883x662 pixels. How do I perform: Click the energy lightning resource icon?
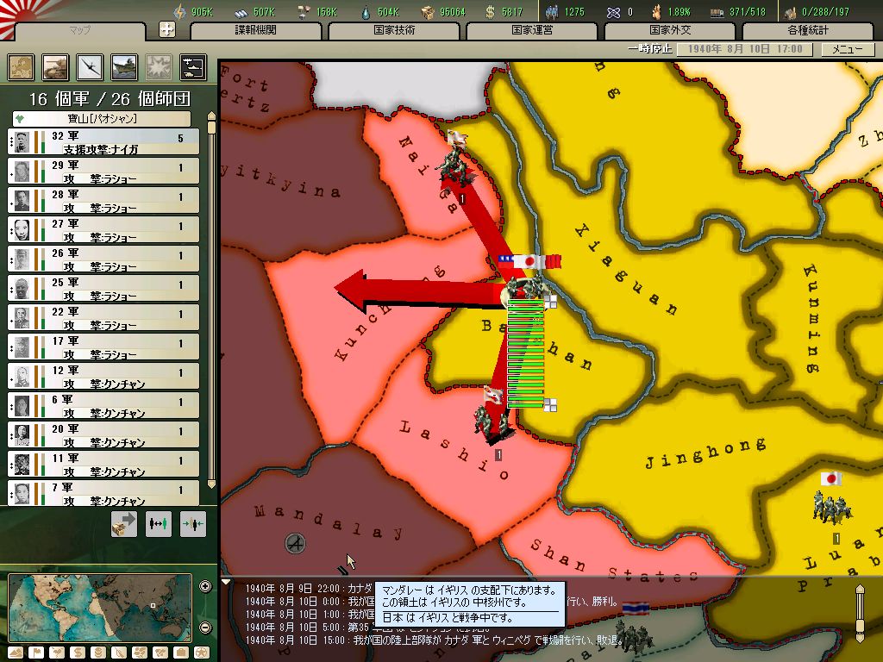tap(179, 11)
